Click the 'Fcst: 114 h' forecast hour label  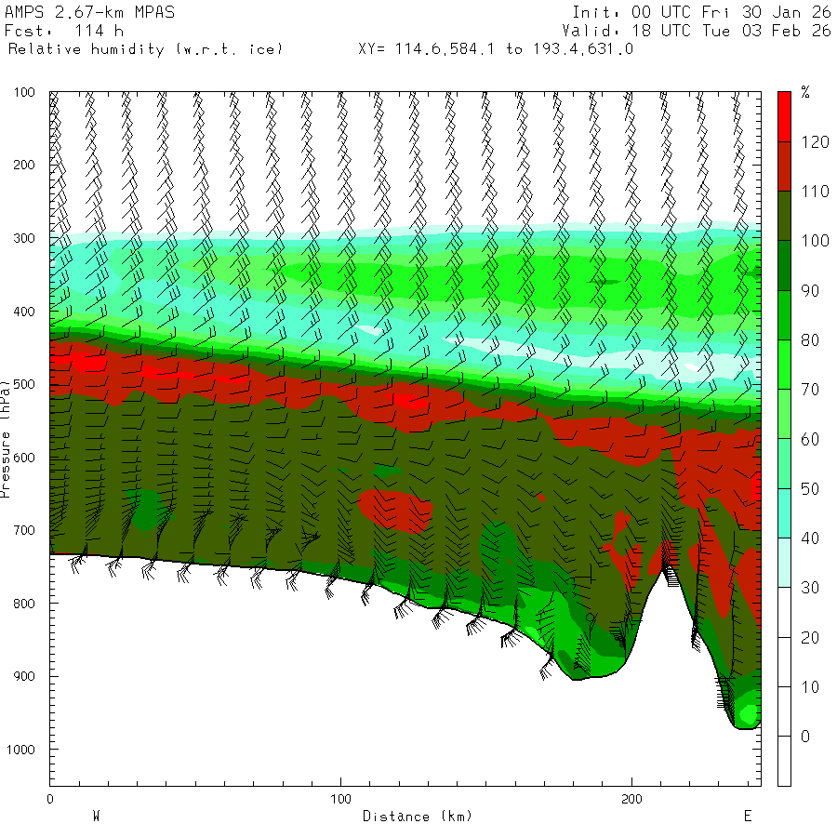pos(64,31)
